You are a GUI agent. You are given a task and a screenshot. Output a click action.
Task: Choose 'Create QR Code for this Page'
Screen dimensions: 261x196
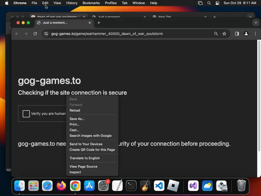[92, 150]
